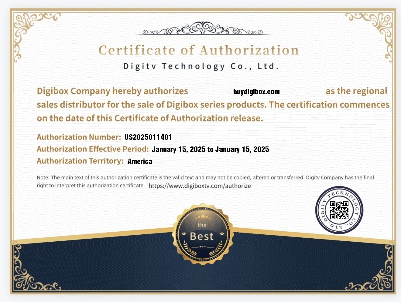
Task: Click the gold 'the Best' badge seal
Action: [x=202, y=234]
